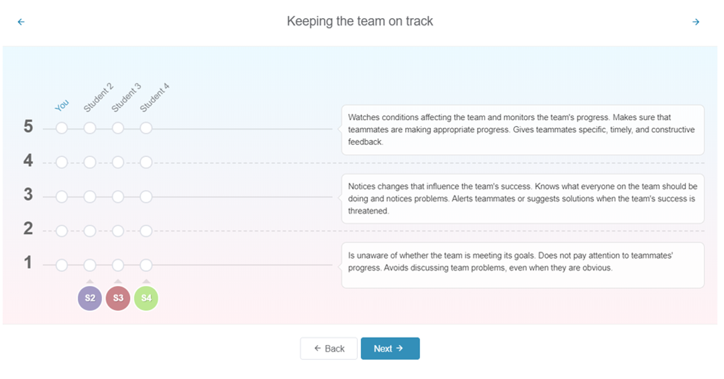Click the right arrow at top
The image size is (724, 379).
(695, 22)
